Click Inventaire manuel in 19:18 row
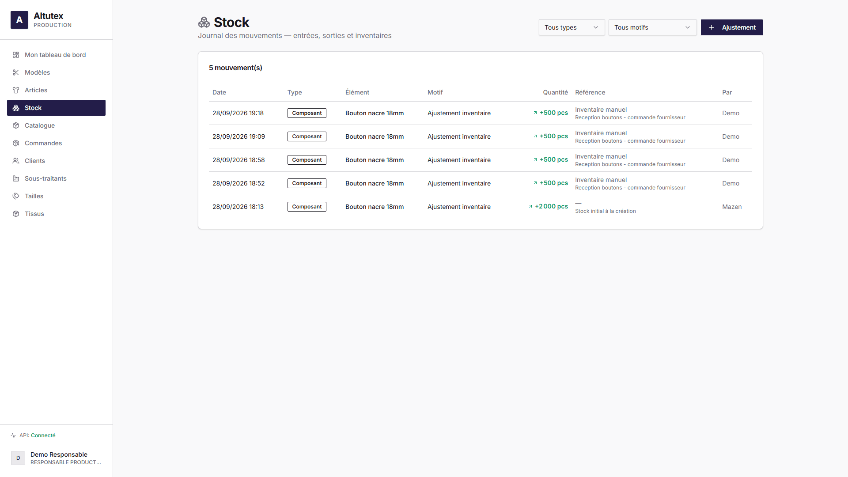The image size is (848, 477). tap(601, 110)
